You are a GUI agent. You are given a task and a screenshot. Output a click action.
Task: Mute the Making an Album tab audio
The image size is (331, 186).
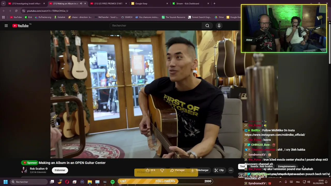81,4
